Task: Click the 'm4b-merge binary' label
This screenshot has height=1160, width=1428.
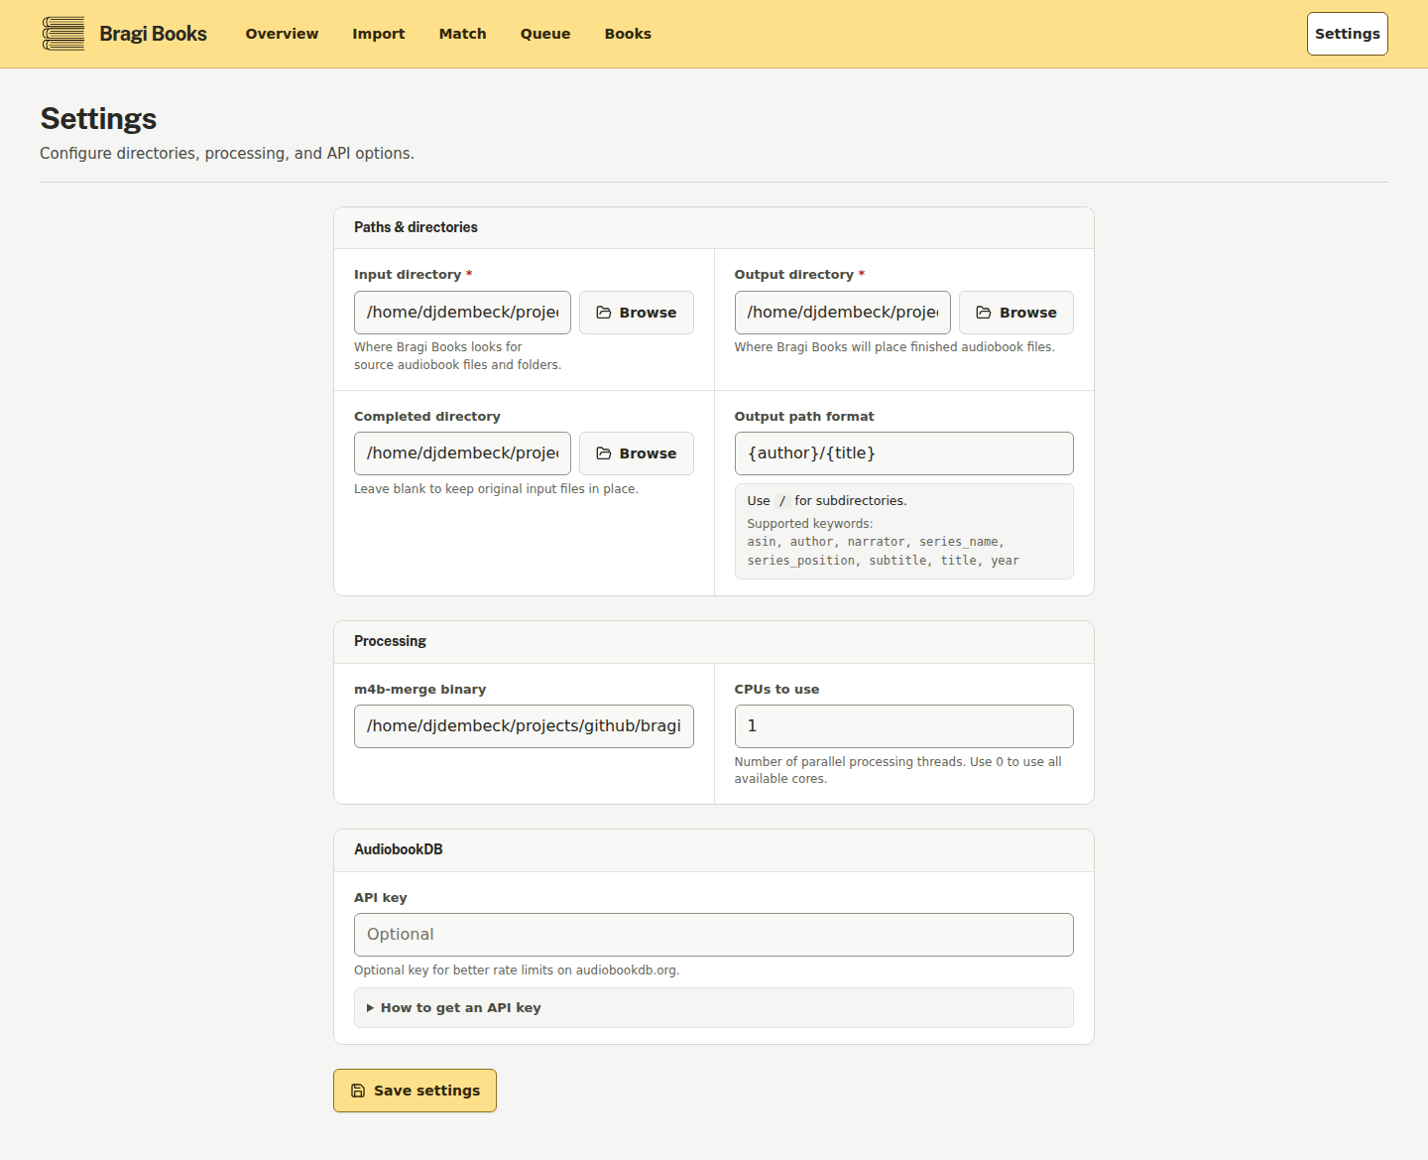Action: (419, 690)
